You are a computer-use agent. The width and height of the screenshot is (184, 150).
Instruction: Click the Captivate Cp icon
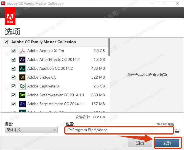click(22, 86)
